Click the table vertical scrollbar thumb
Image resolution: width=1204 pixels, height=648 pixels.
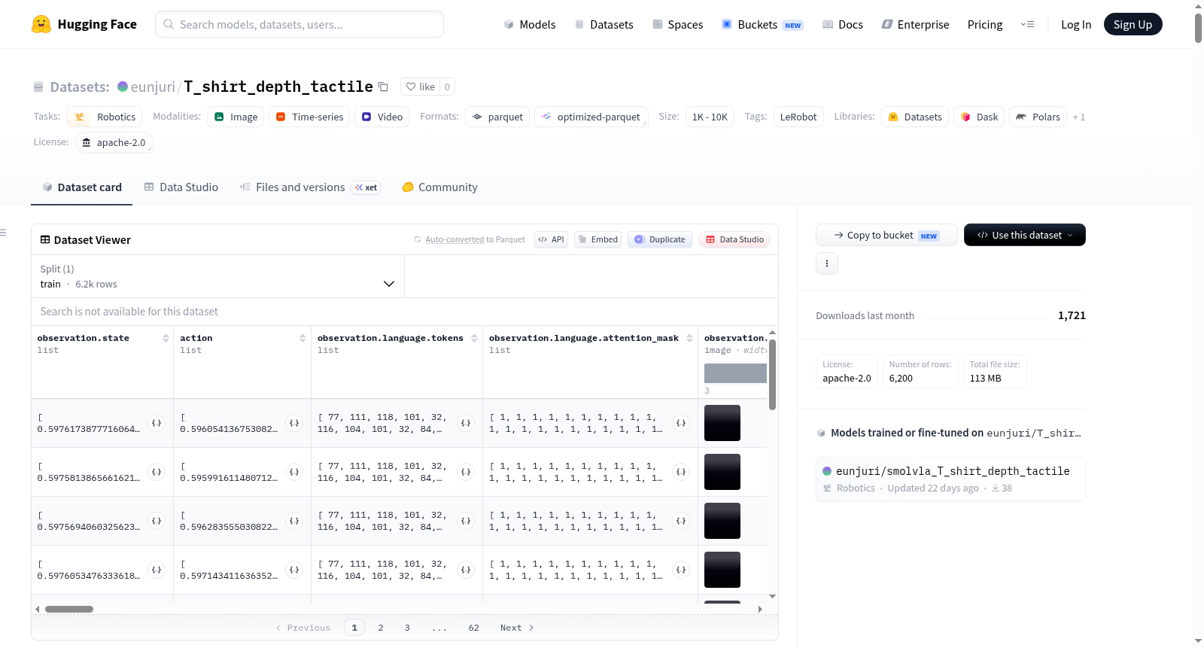tap(772, 375)
